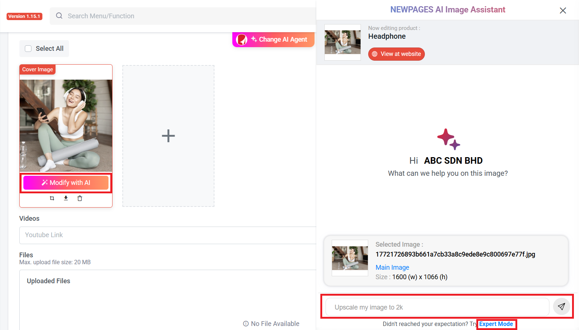Download the cover image
Image resolution: width=579 pixels, height=330 pixels.
pyautogui.click(x=66, y=198)
